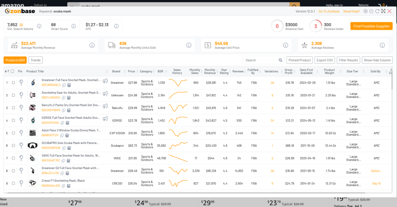The width and height of the screenshot is (397, 207).
Task: Check the box for row 1 Greatever
Action: (14, 83)
